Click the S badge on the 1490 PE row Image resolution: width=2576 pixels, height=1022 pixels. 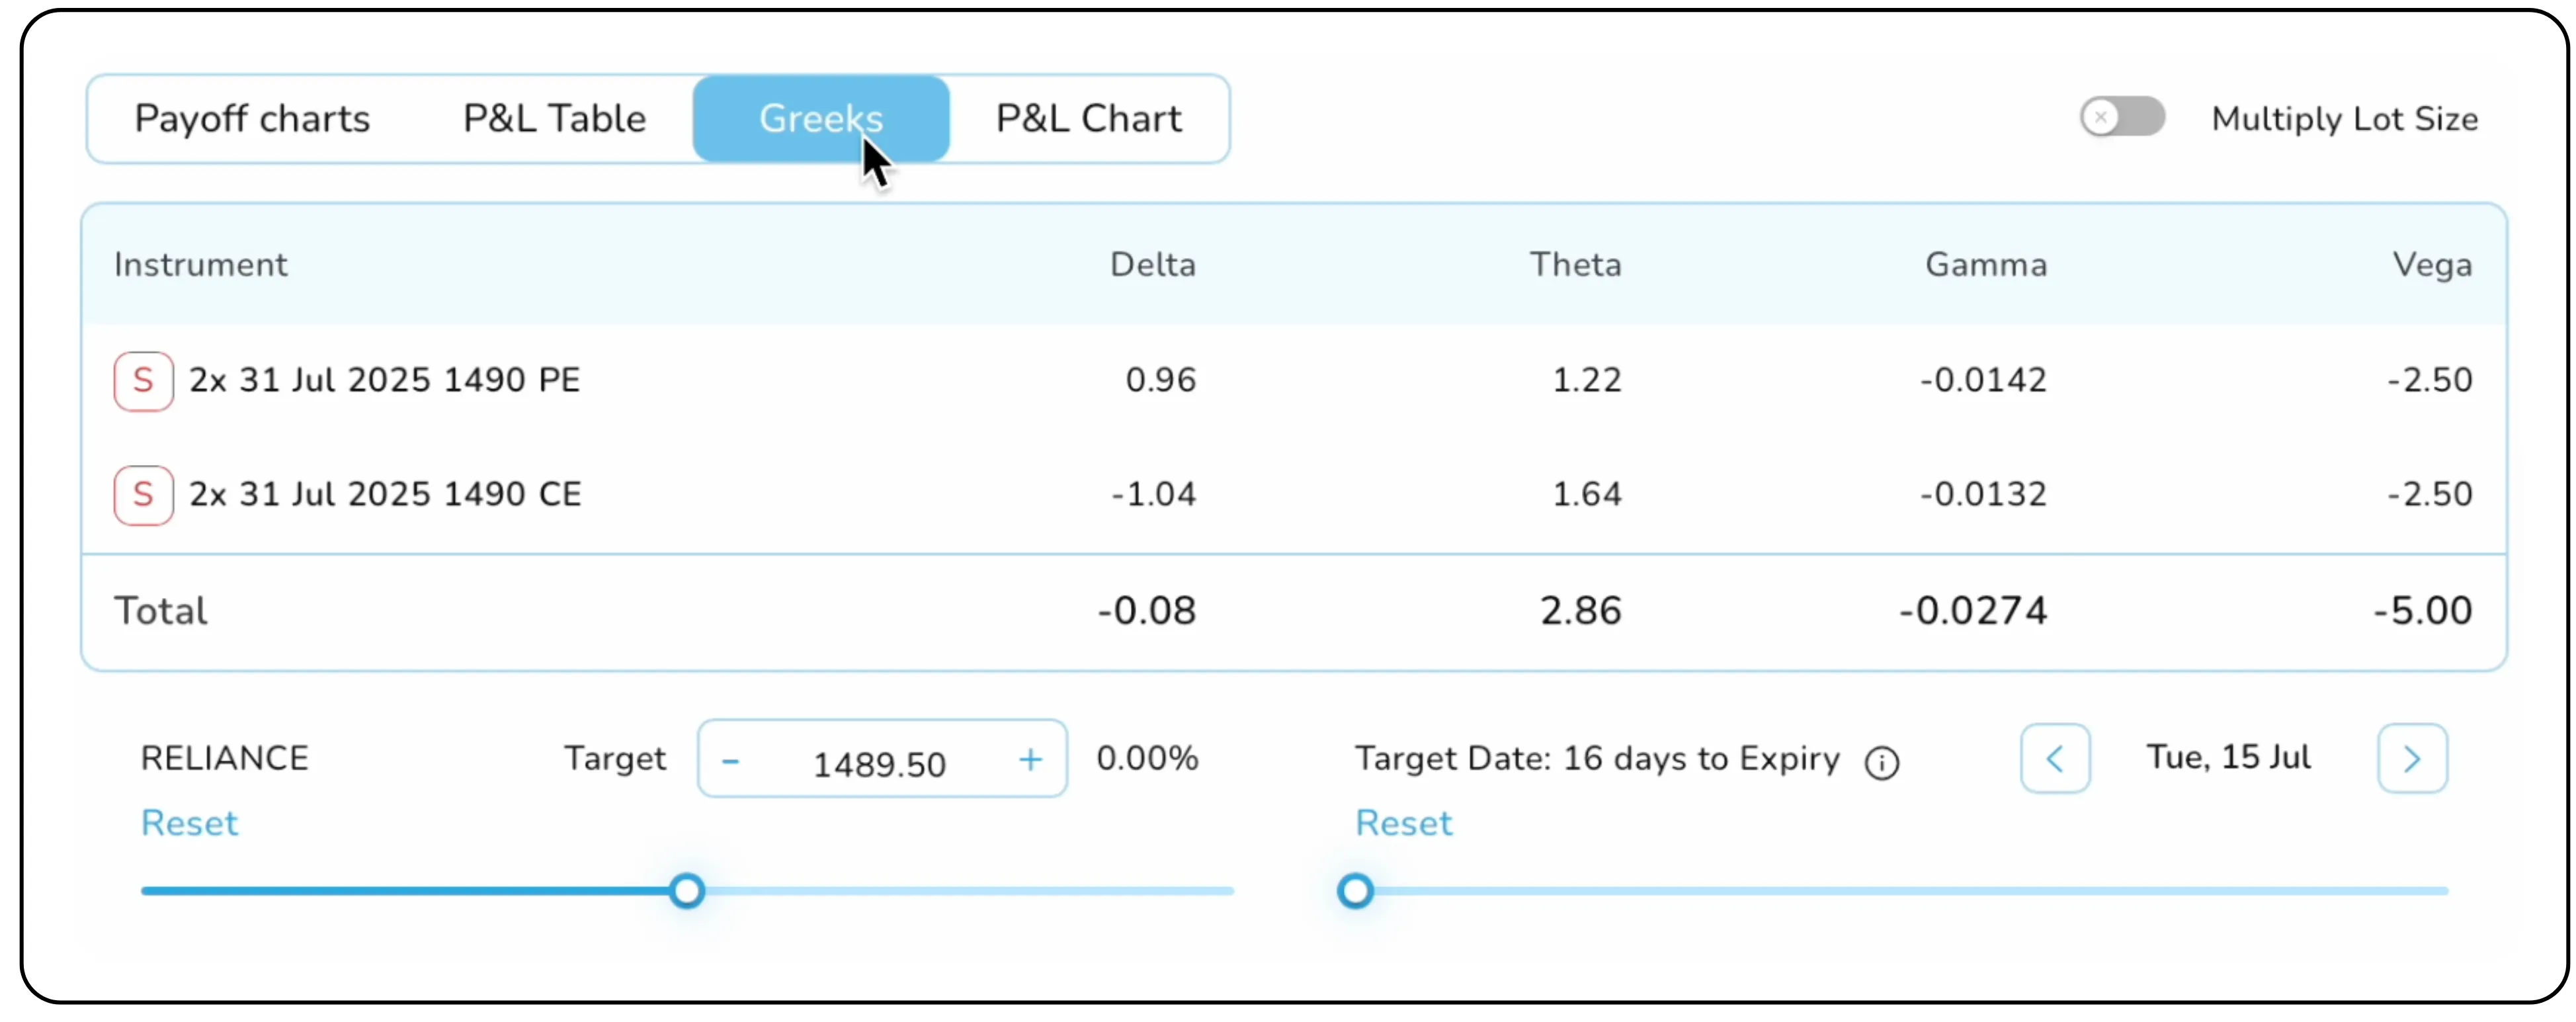(x=143, y=381)
